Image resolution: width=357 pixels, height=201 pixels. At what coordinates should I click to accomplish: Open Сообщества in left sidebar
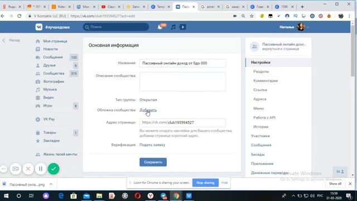[x=54, y=73]
